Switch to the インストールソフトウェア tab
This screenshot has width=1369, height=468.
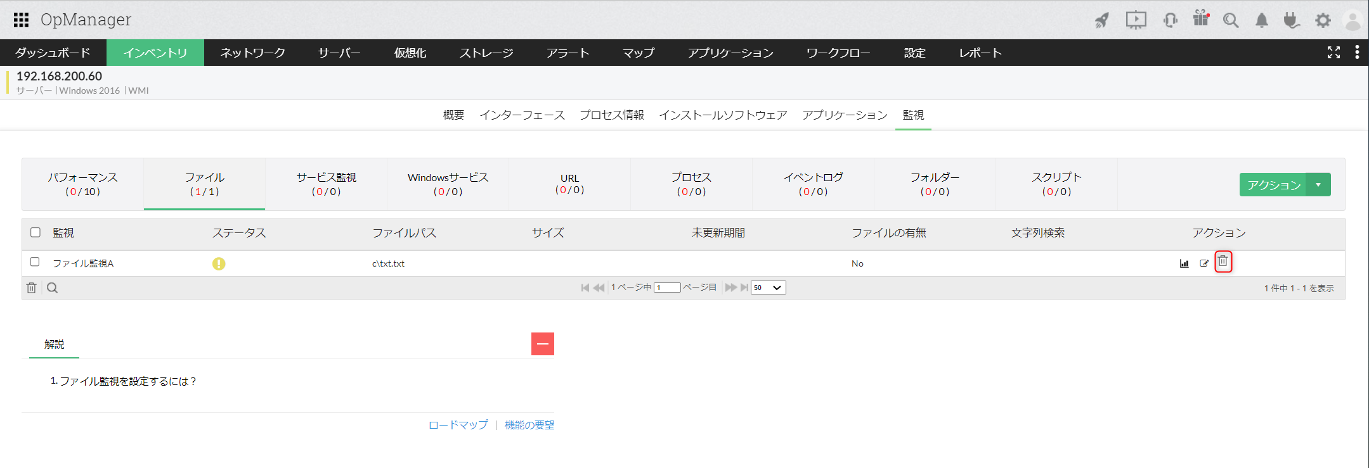coord(723,115)
